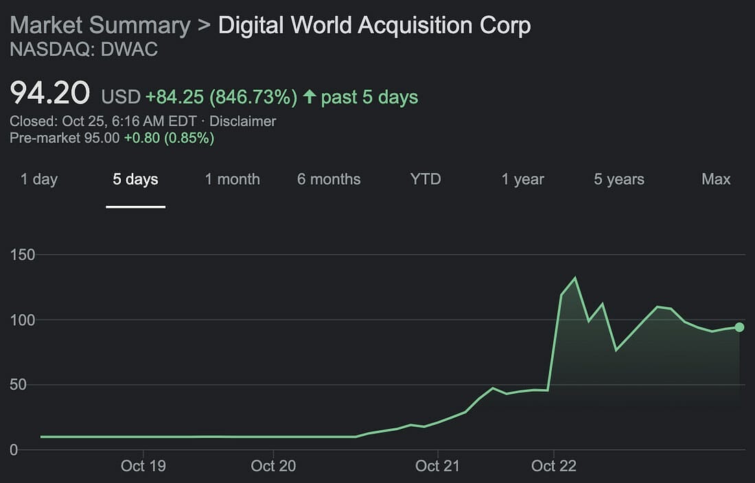
Task: Click the +0.80 (0.85%) pre-market change
Action: [169, 138]
